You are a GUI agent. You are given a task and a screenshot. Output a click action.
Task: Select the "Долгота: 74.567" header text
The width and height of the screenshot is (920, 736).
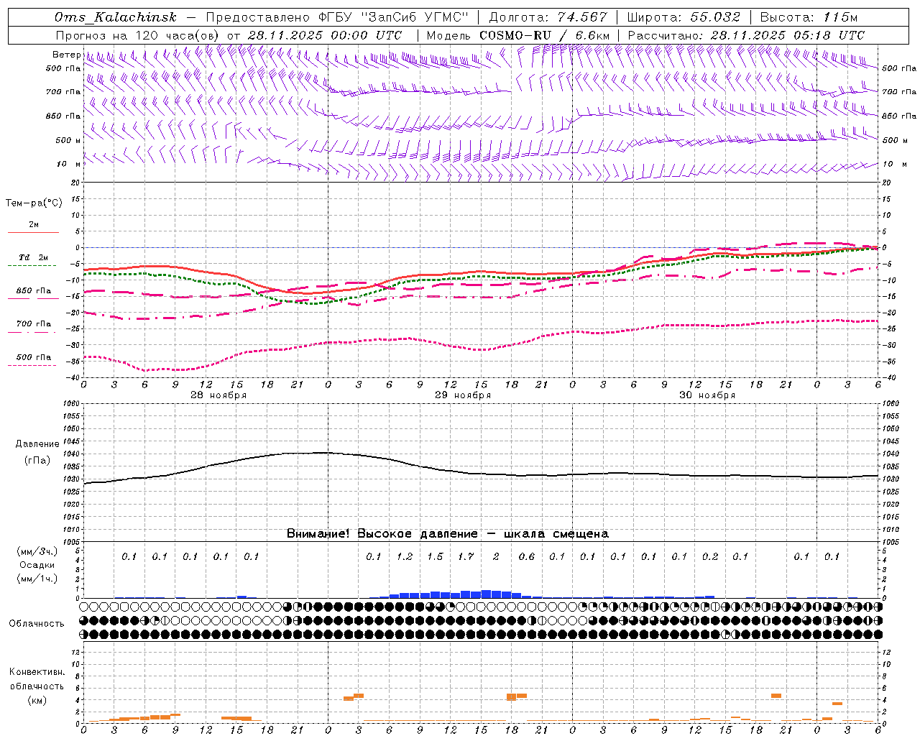pos(548,17)
